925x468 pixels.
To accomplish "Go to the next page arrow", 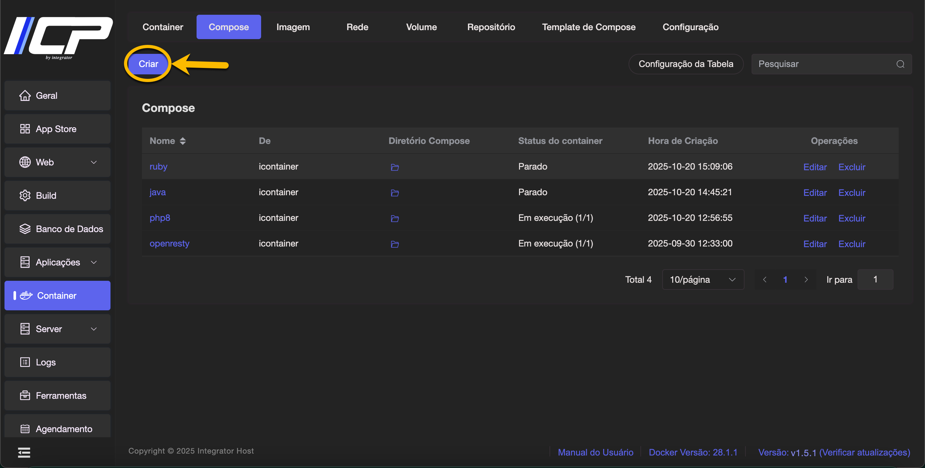I will click(806, 280).
